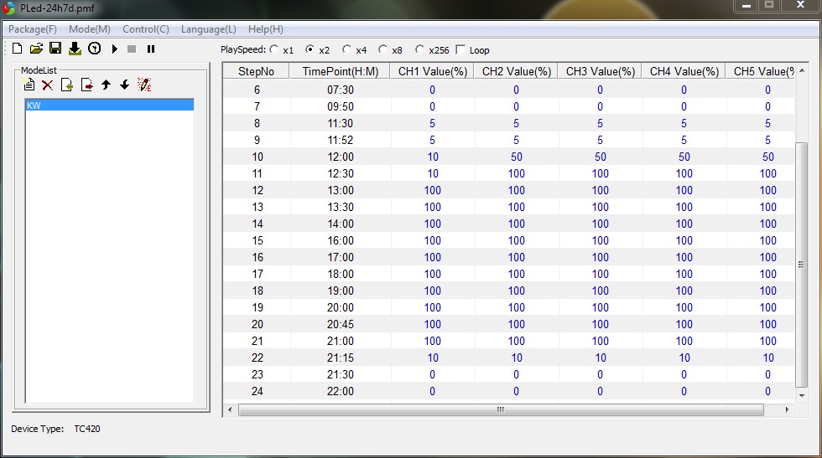Click the application icon in title bar

(9, 8)
